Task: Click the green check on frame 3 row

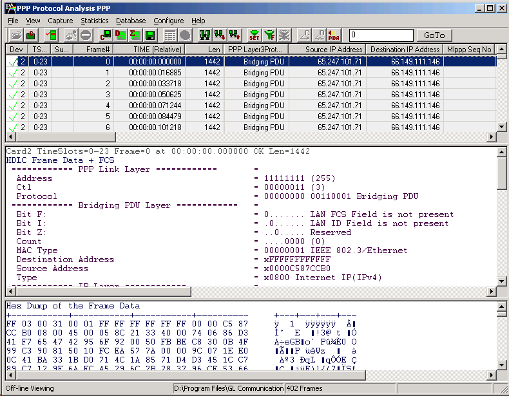Action: coord(12,95)
